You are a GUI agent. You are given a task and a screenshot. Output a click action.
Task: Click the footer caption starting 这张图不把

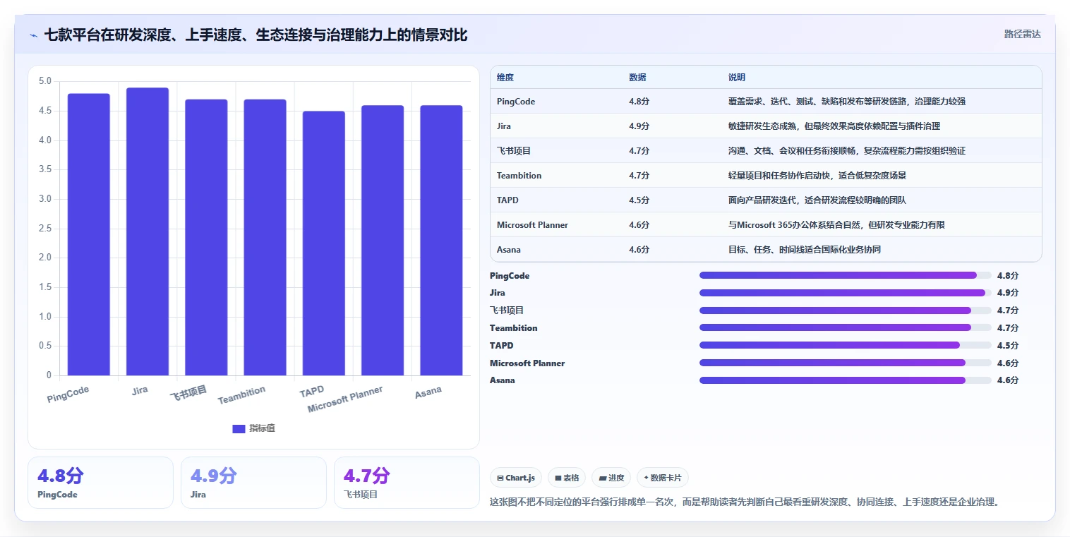coord(745,502)
